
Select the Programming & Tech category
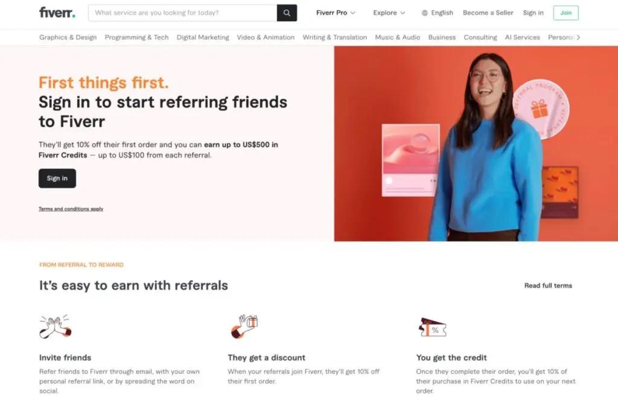click(x=136, y=37)
